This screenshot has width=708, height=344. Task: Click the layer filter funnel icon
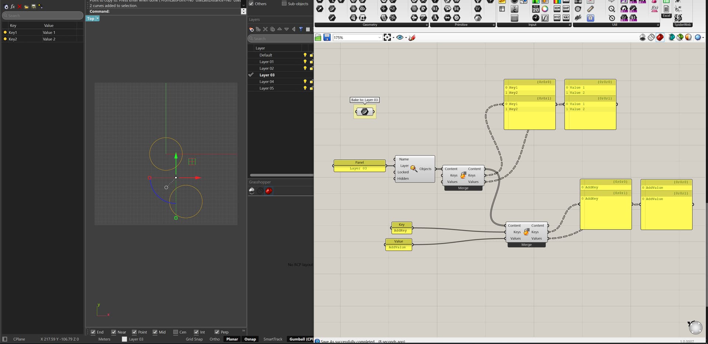click(301, 29)
